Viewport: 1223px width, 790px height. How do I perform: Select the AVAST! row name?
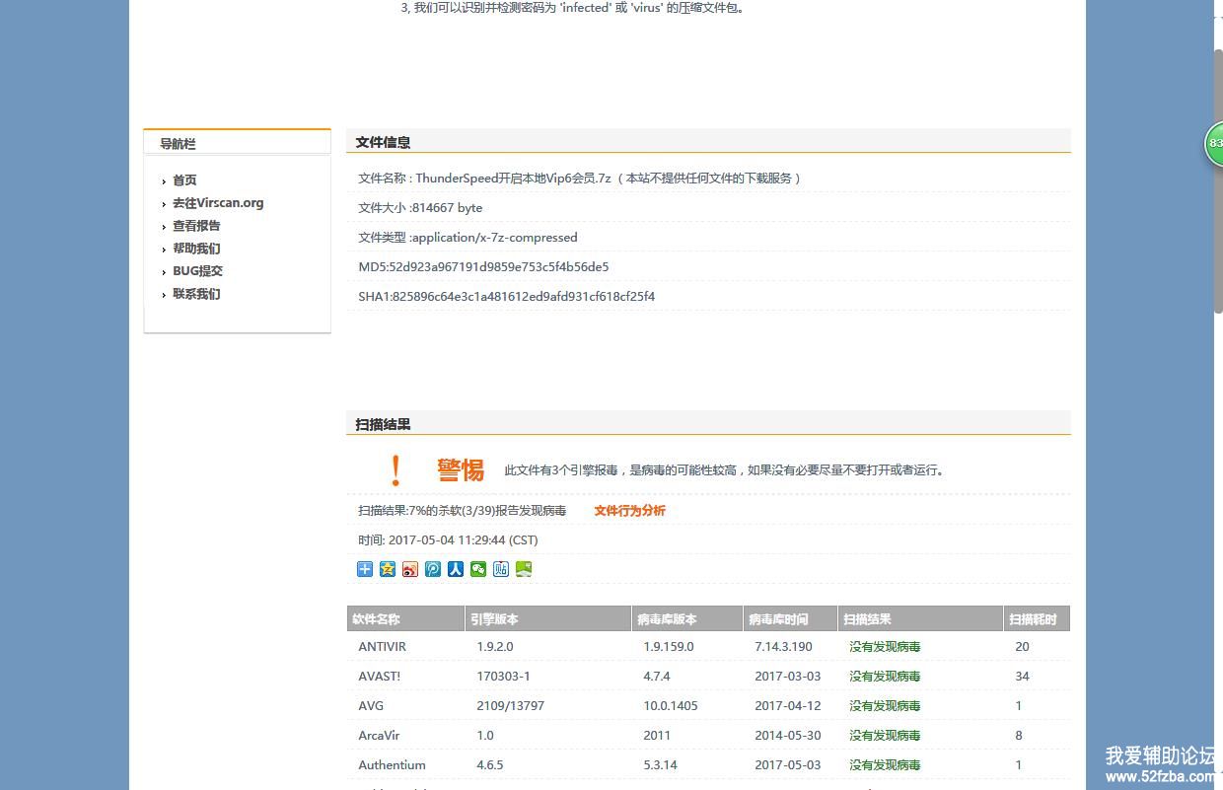[x=380, y=677]
